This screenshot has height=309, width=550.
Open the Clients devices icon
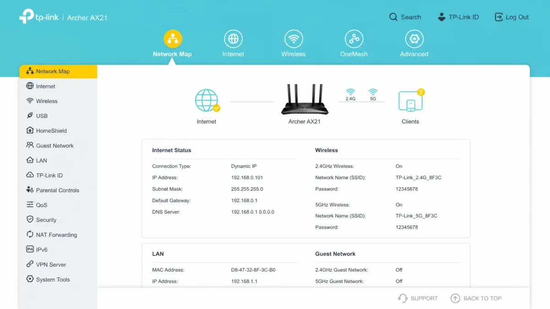coord(410,101)
